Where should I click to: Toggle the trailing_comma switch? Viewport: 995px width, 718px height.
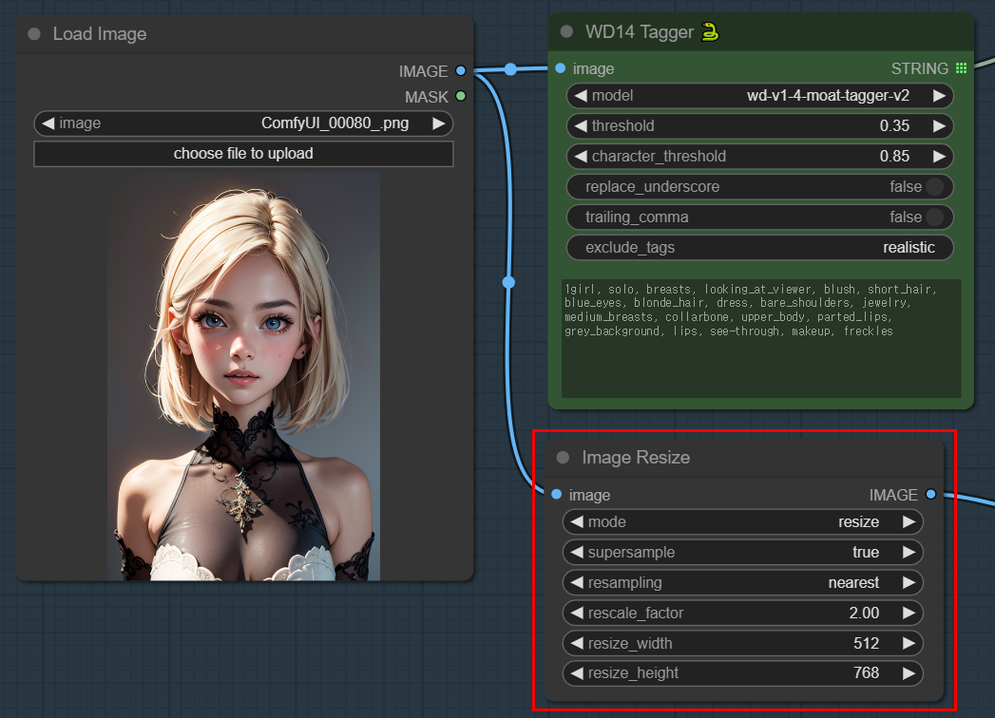[935, 217]
